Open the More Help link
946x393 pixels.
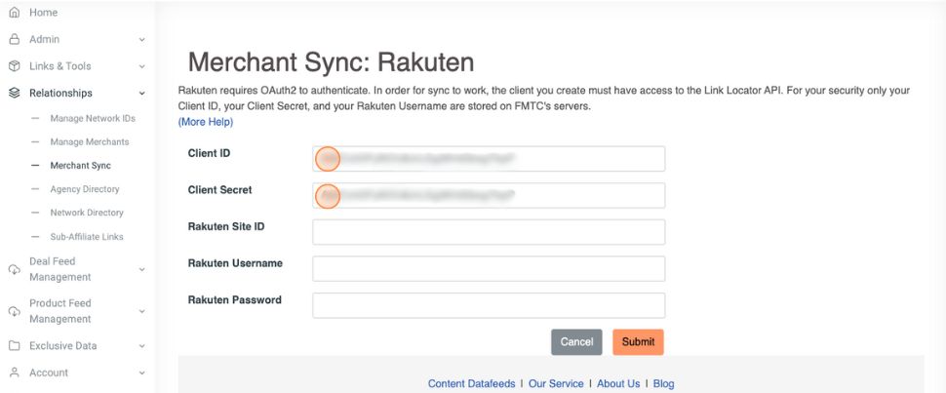206,122
